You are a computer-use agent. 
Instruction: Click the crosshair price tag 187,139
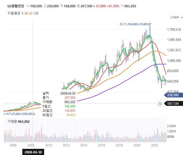pyautogui.click(x=174, y=104)
